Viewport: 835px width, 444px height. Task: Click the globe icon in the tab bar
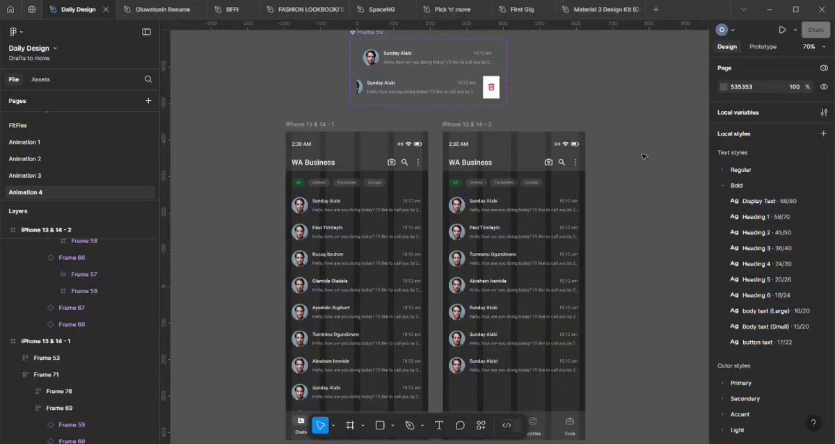click(x=32, y=10)
